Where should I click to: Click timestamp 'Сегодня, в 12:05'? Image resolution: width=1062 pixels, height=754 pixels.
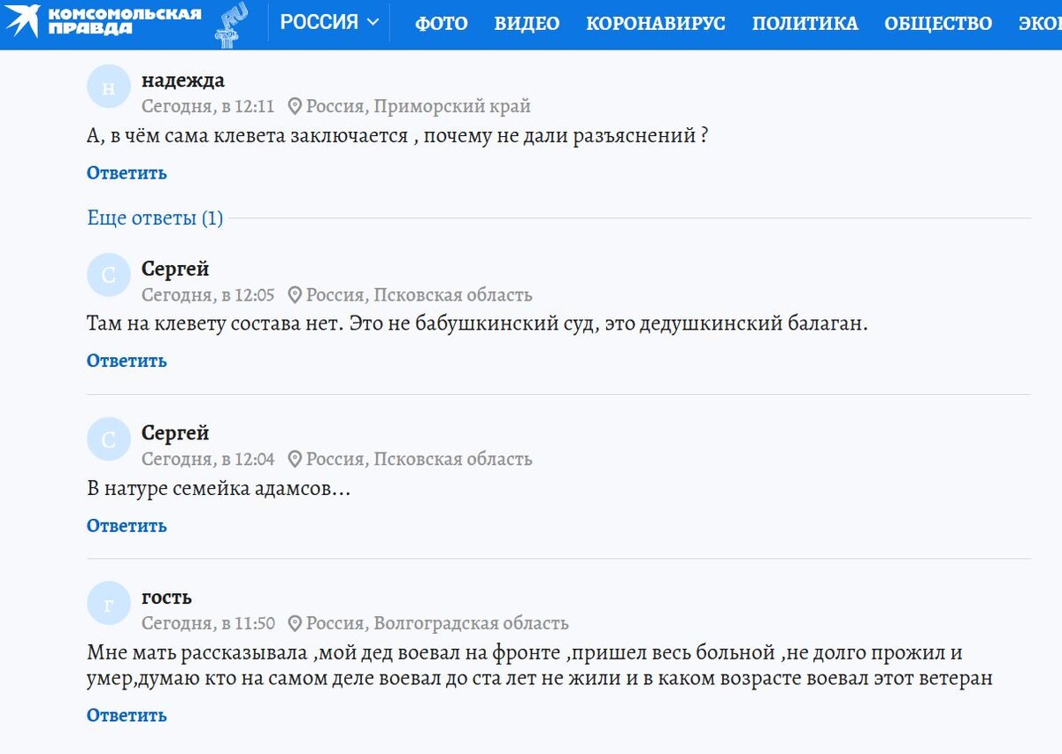tap(208, 294)
